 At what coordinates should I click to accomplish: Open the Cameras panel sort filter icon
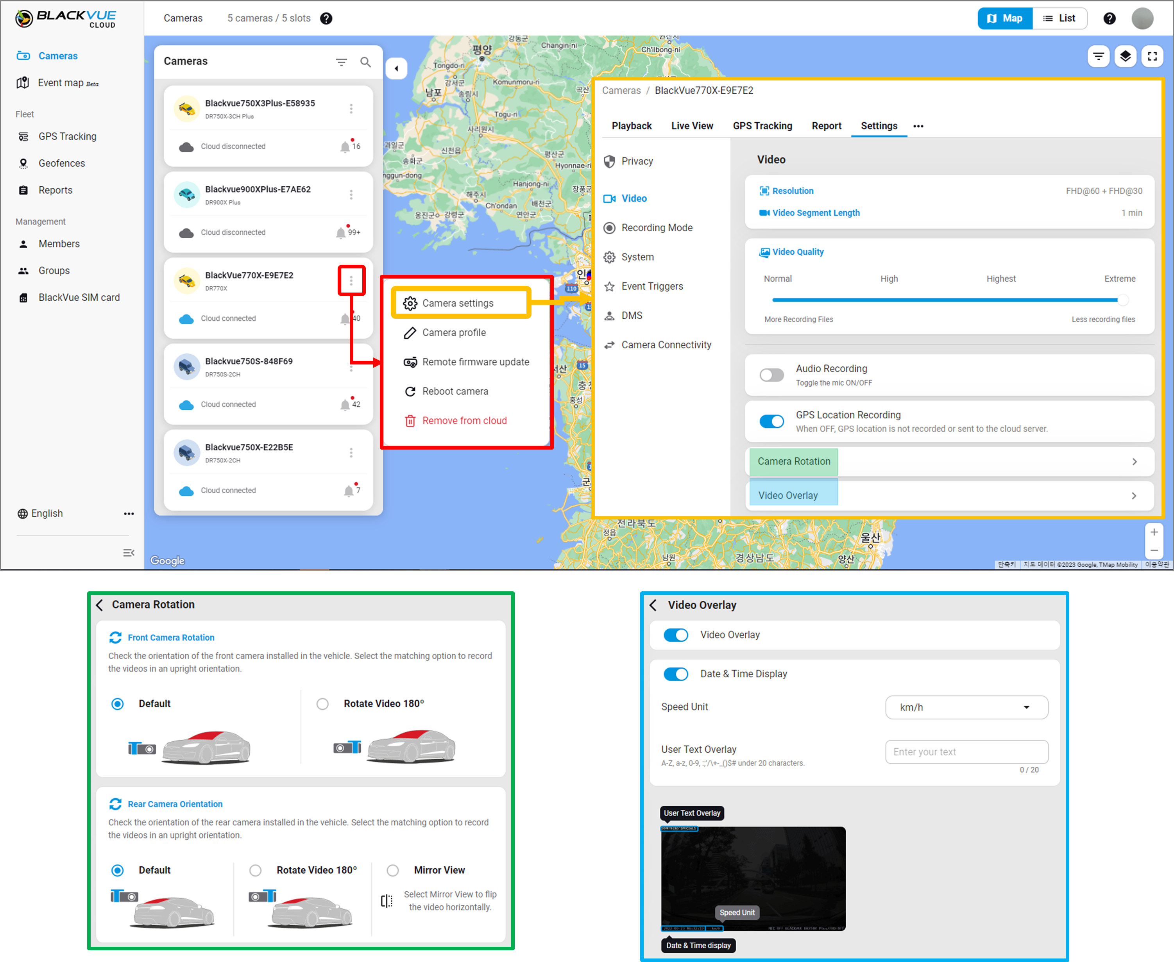click(x=342, y=61)
